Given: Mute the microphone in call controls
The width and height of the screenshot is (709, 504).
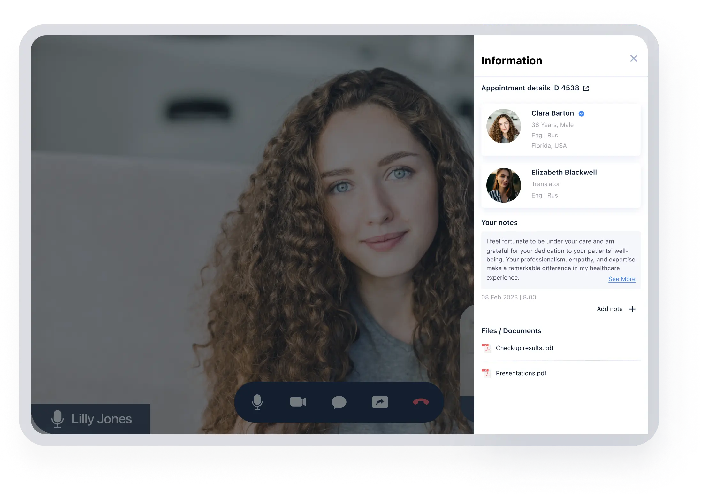Looking at the screenshot, I should click(x=257, y=402).
